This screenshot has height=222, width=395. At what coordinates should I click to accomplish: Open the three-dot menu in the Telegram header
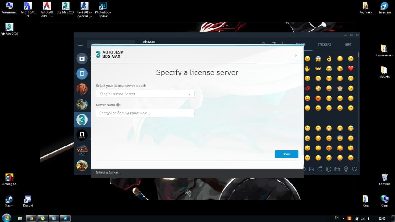[282, 44]
